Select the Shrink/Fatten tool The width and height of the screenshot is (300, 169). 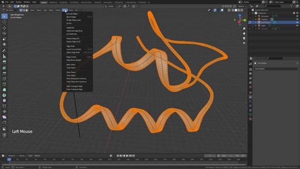tap(4, 112)
